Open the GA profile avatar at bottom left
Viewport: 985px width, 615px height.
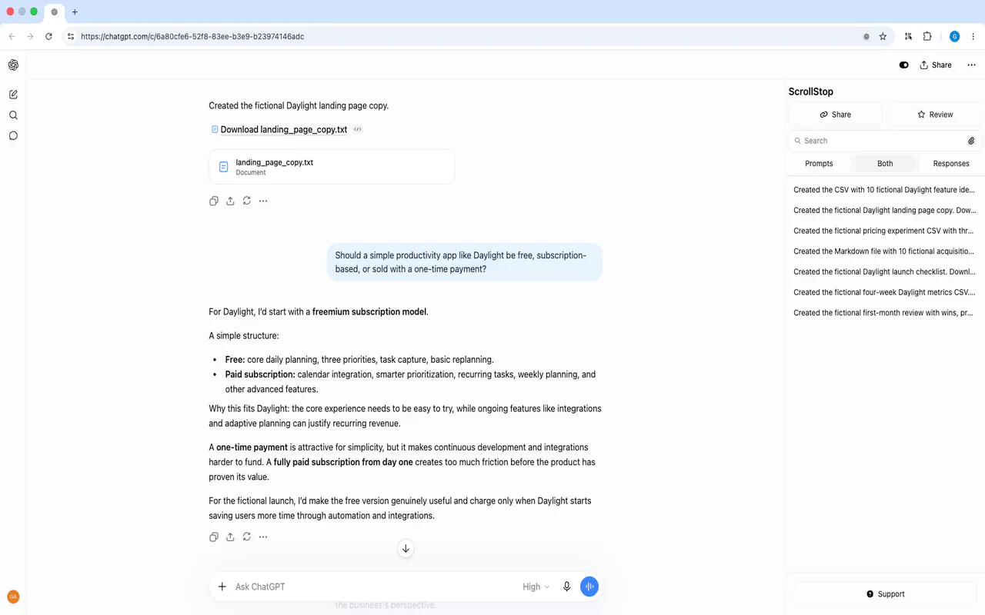(x=13, y=597)
